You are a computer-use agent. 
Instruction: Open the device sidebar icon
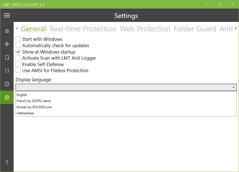7,57
